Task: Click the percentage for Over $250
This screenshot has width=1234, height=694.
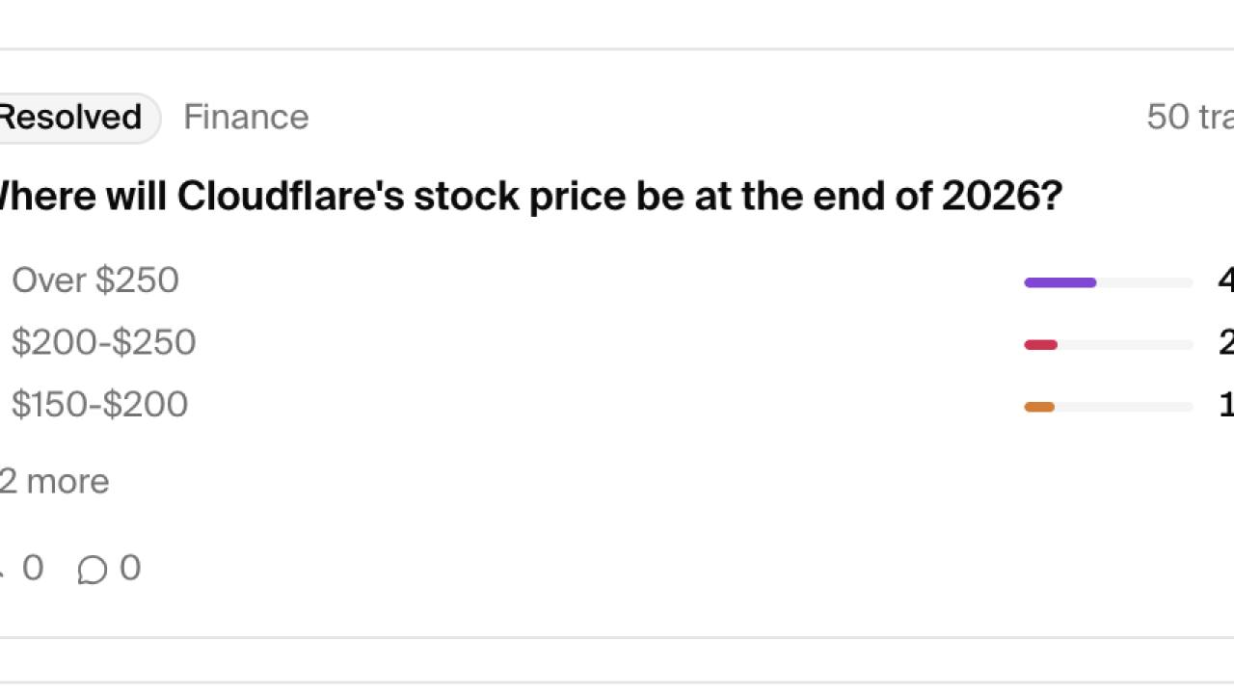Action: pyautogui.click(x=1225, y=280)
